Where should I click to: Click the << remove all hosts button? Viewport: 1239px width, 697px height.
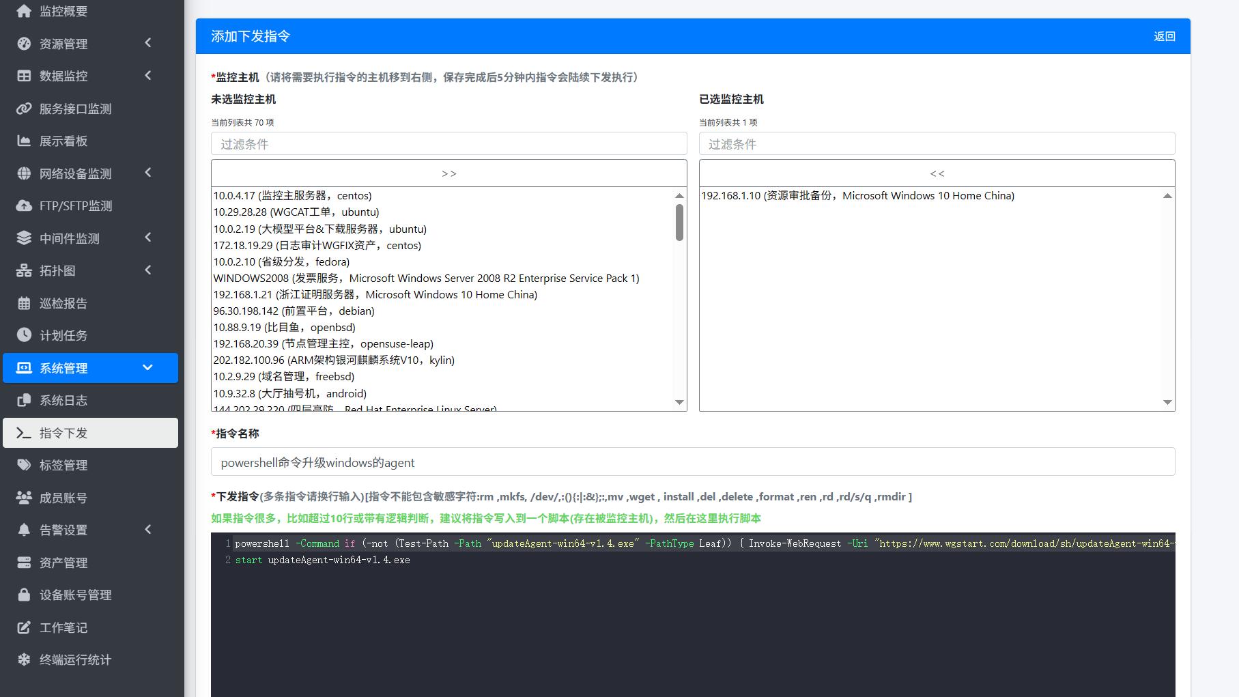937,173
